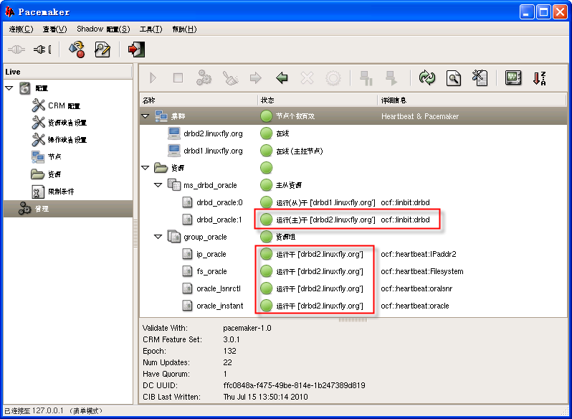Collapse the ms_drbd_oracle resource tree
The width and height of the screenshot is (572, 419).
coord(158,185)
